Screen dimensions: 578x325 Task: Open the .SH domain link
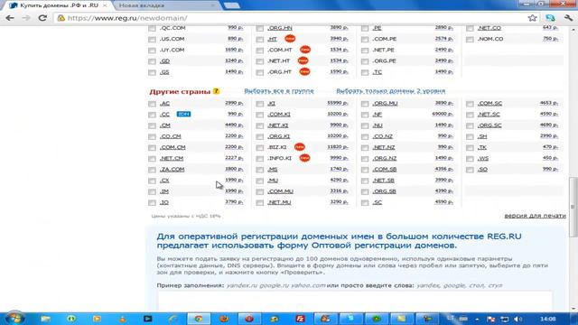[482, 136]
